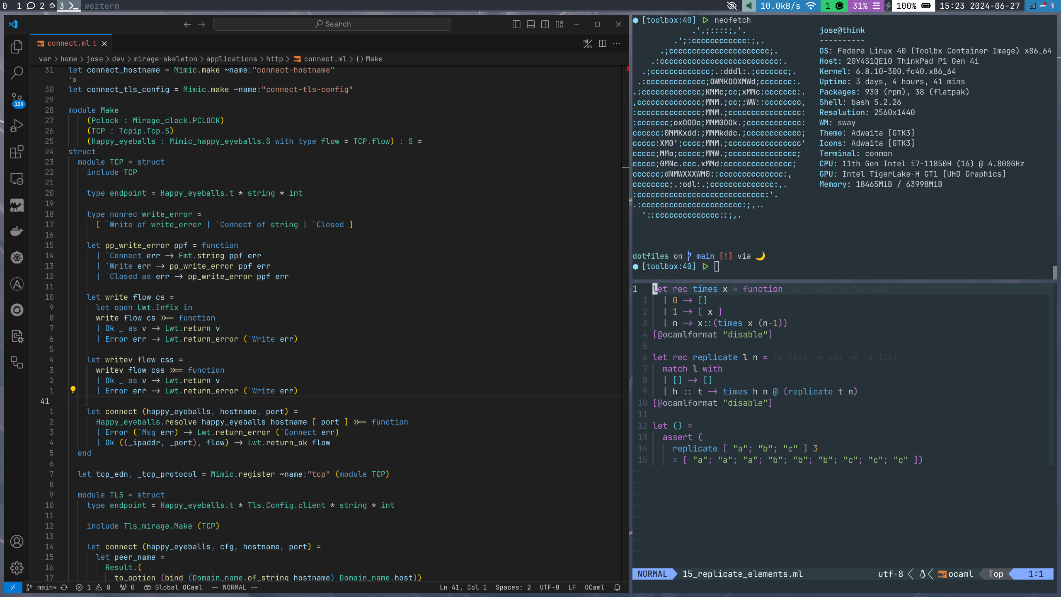Screen dimensions: 1061x597
Task: Toggle the secondary side bar layout button
Action: click(545, 24)
